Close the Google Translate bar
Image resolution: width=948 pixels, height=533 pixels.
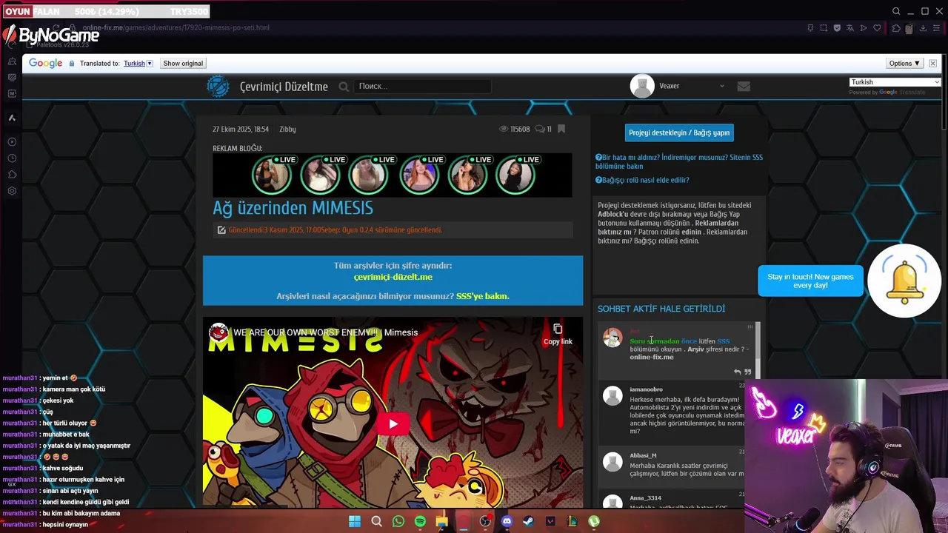(932, 64)
